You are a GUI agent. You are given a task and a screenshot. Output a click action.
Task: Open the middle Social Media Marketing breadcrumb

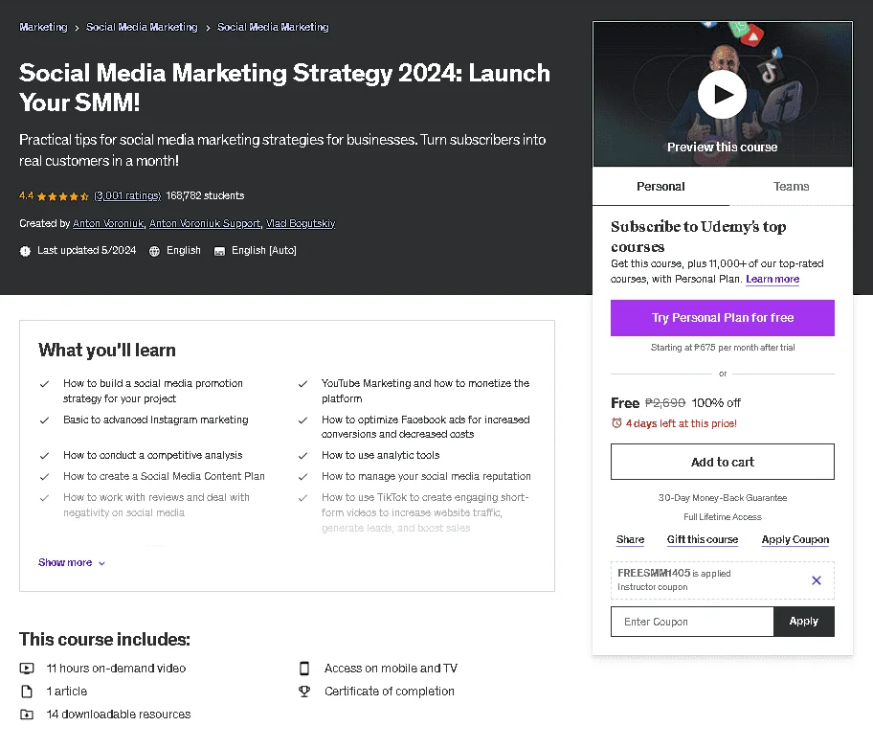142,27
